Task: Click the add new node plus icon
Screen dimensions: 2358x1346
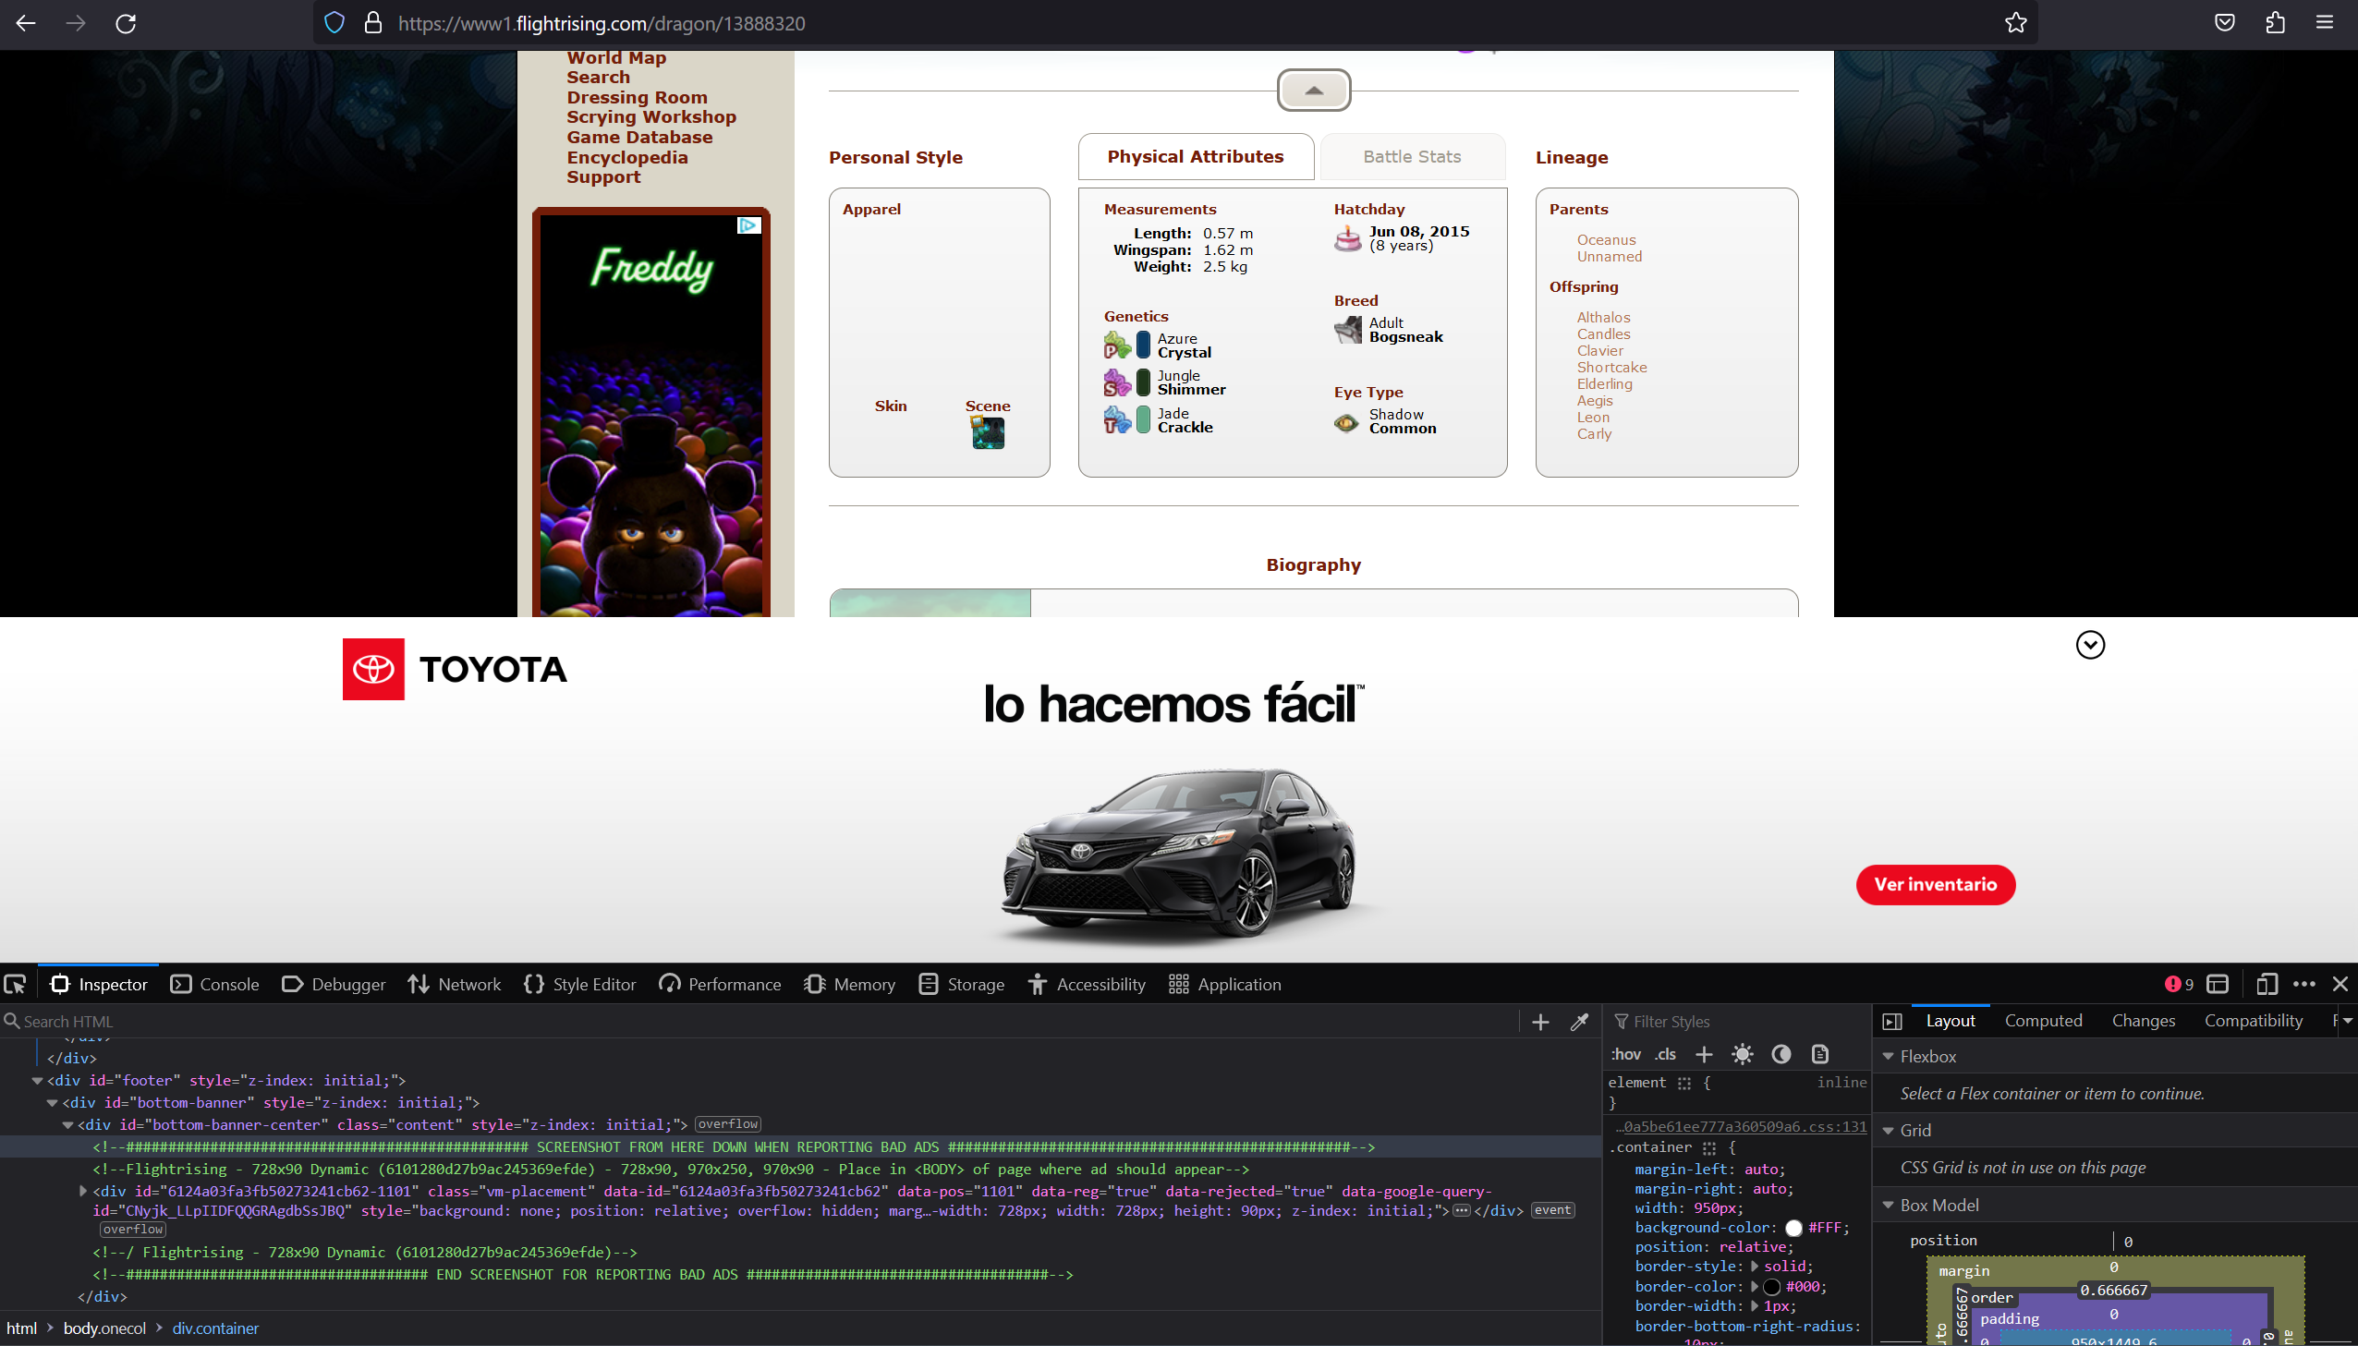Action: click(x=1540, y=1022)
